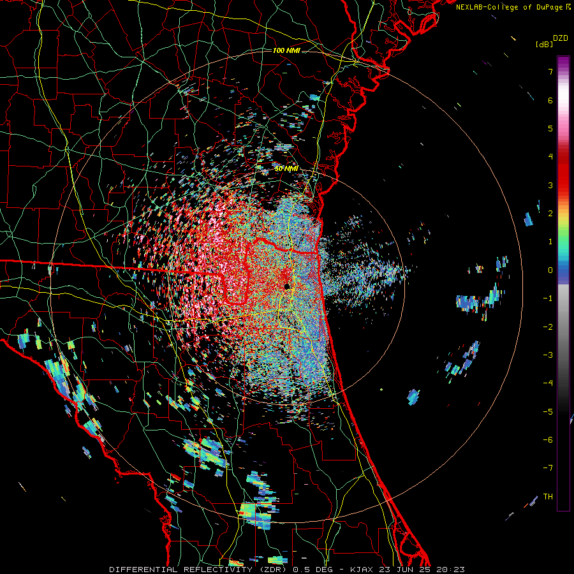Click the [dB] units label

coord(545,44)
